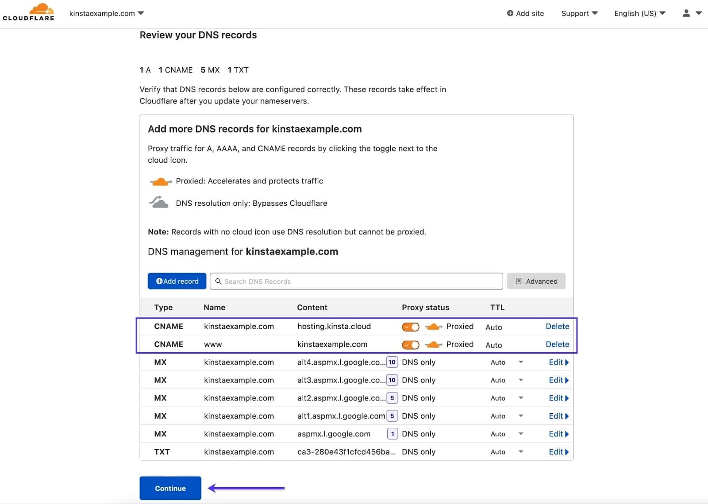
Task: Toggle proxy status for the www CNAME record
Action: [410, 344]
